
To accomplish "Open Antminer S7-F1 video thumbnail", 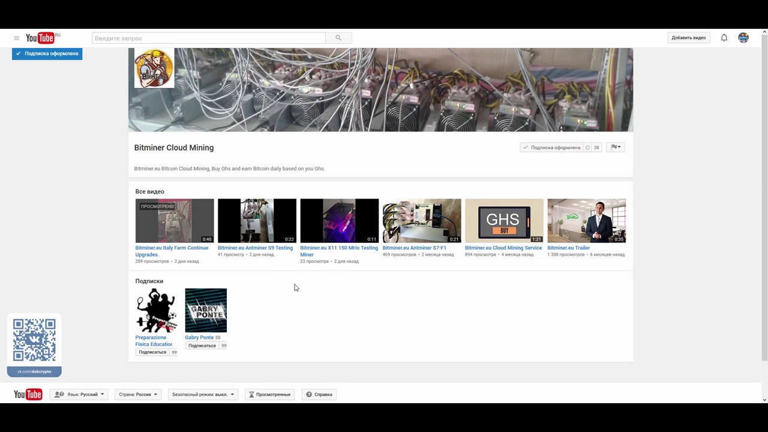I will point(422,221).
